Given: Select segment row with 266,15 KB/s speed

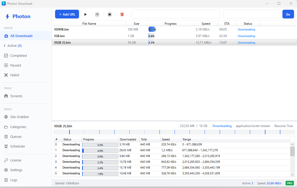Looking at the screenshot, I should tap(172, 156).
